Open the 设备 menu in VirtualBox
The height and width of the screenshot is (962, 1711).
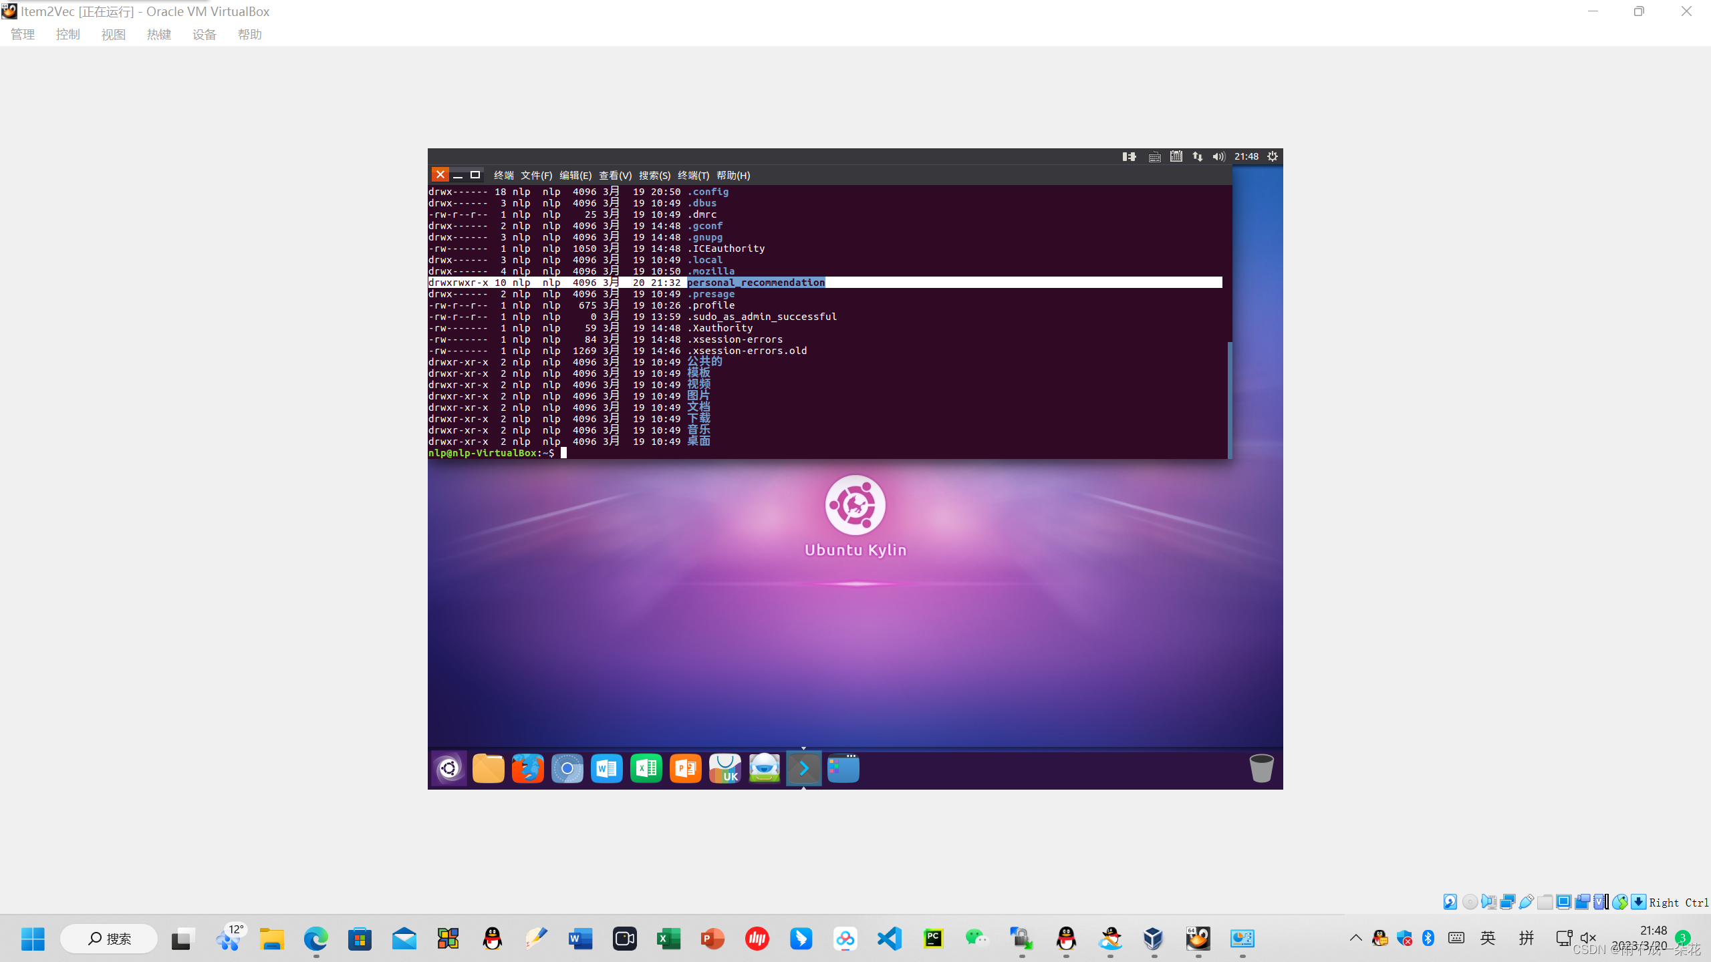point(204,35)
